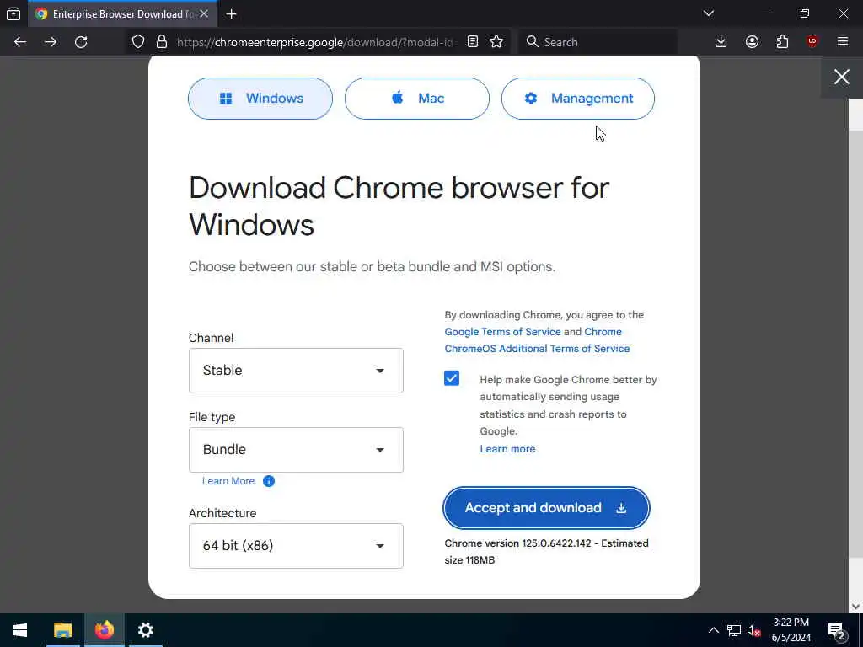The height and width of the screenshot is (647, 863).
Task: Click the site padlock icon
Action: pyautogui.click(x=161, y=42)
